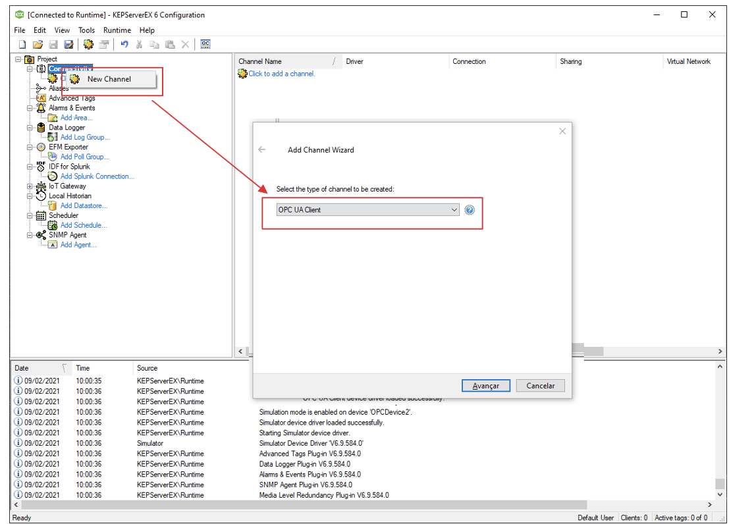The height and width of the screenshot is (524, 731).
Task: Collapse the IDF for Splunk node
Action: (30, 167)
